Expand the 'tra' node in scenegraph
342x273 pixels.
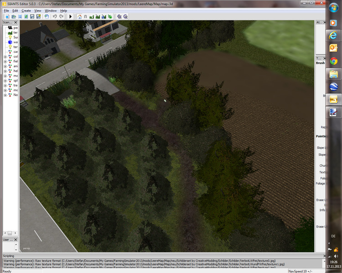pos(5,86)
